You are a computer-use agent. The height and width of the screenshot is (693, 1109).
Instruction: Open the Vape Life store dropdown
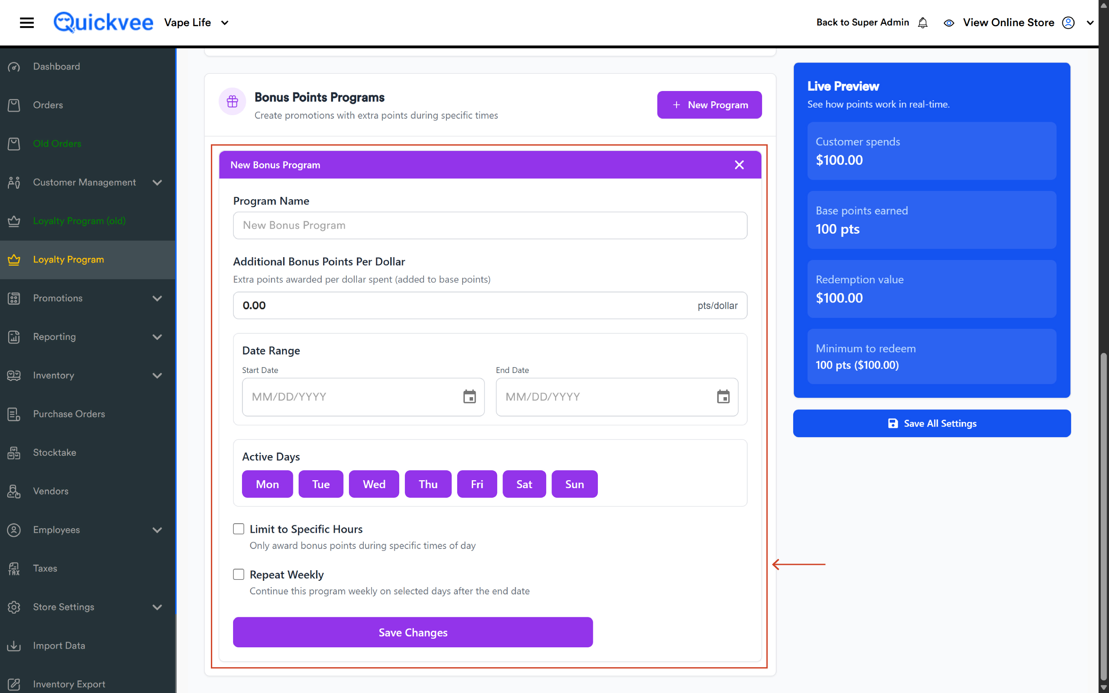coord(197,23)
